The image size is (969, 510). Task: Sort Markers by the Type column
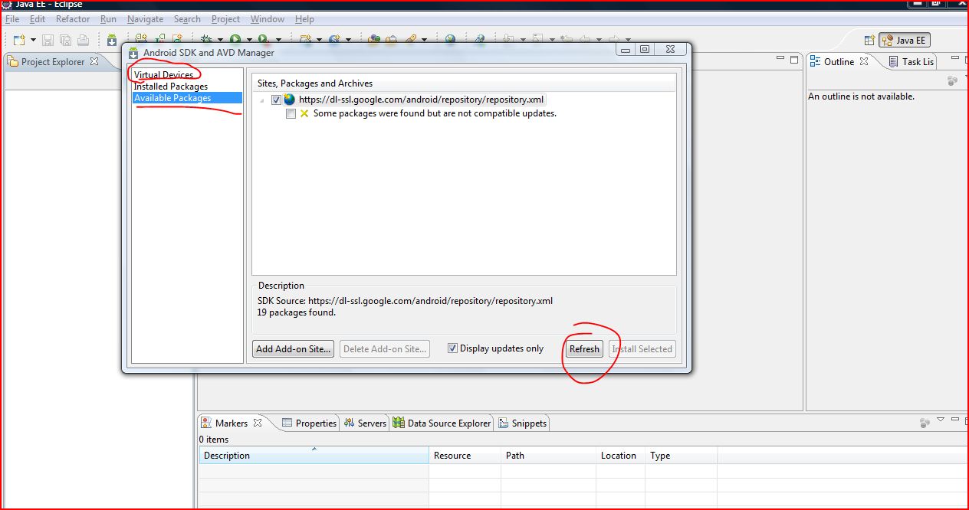[681, 456]
